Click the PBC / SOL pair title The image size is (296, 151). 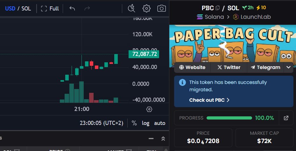pos(220,8)
